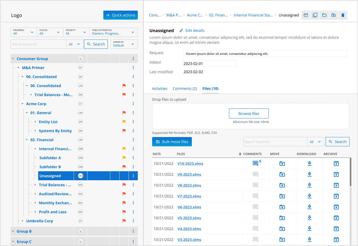
Task: Move file V4-2023.xlms
Action: 282,229
